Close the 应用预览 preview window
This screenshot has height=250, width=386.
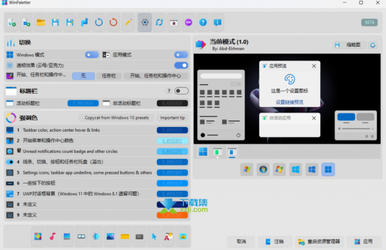(x=314, y=66)
